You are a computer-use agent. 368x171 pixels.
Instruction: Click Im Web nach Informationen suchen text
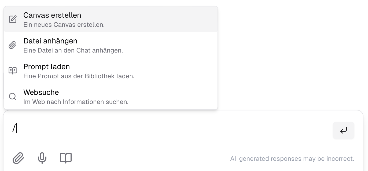(x=76, y=102)
